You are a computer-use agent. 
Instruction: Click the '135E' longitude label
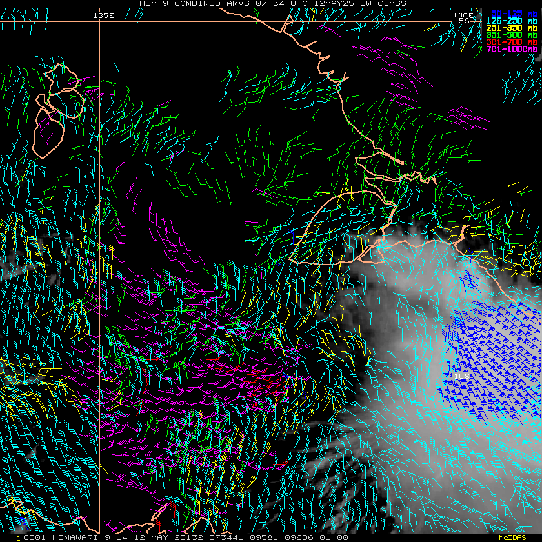(103, 15)
